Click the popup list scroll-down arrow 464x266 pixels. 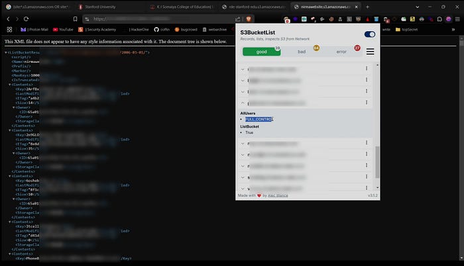point(377,188)
